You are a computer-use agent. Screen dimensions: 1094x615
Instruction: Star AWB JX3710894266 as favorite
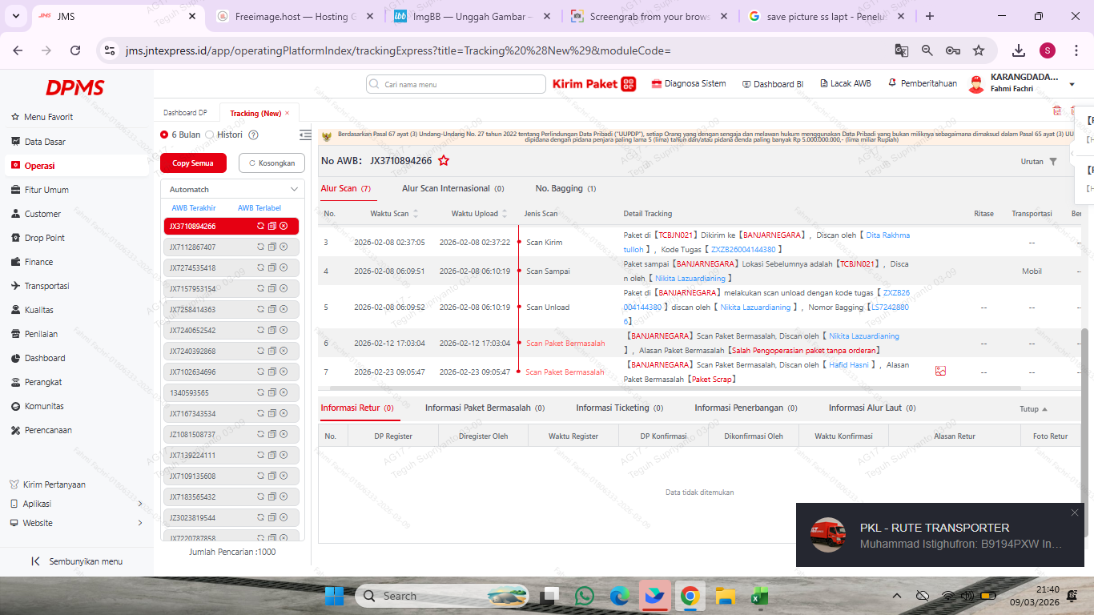click(444, 161)
